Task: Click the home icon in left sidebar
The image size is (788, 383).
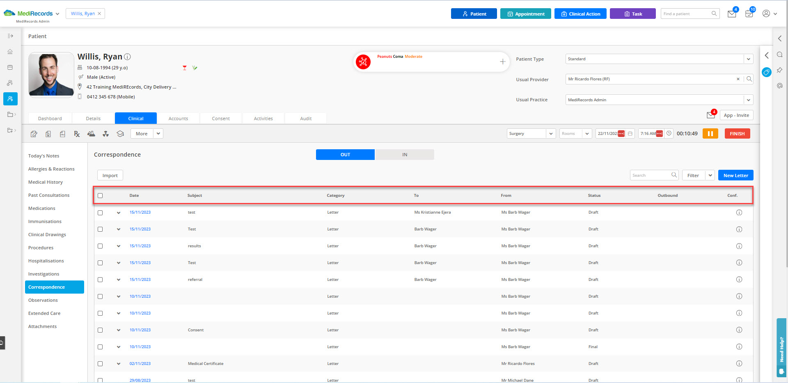Action: pyautogui.click(x=10, y=52)
